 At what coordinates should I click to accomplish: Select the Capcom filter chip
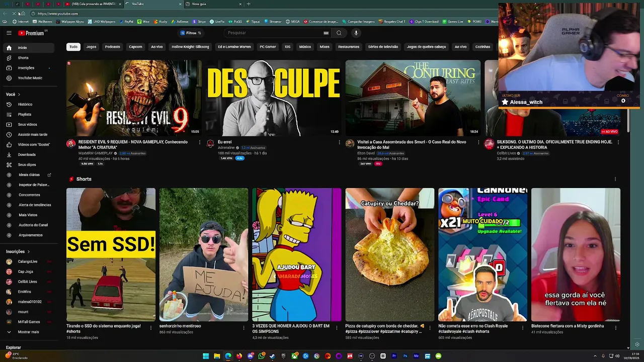click(135, 47)
